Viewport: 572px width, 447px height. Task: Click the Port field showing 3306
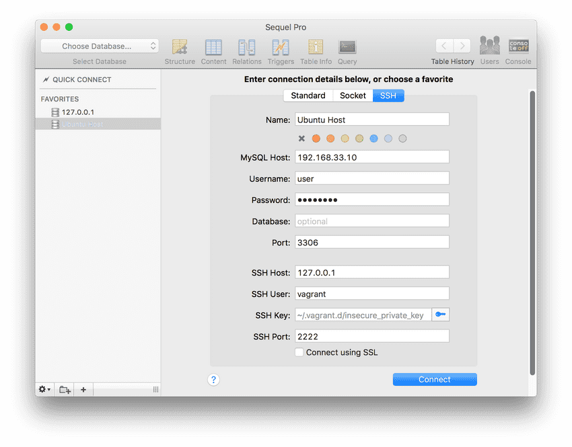coord(372,242)
